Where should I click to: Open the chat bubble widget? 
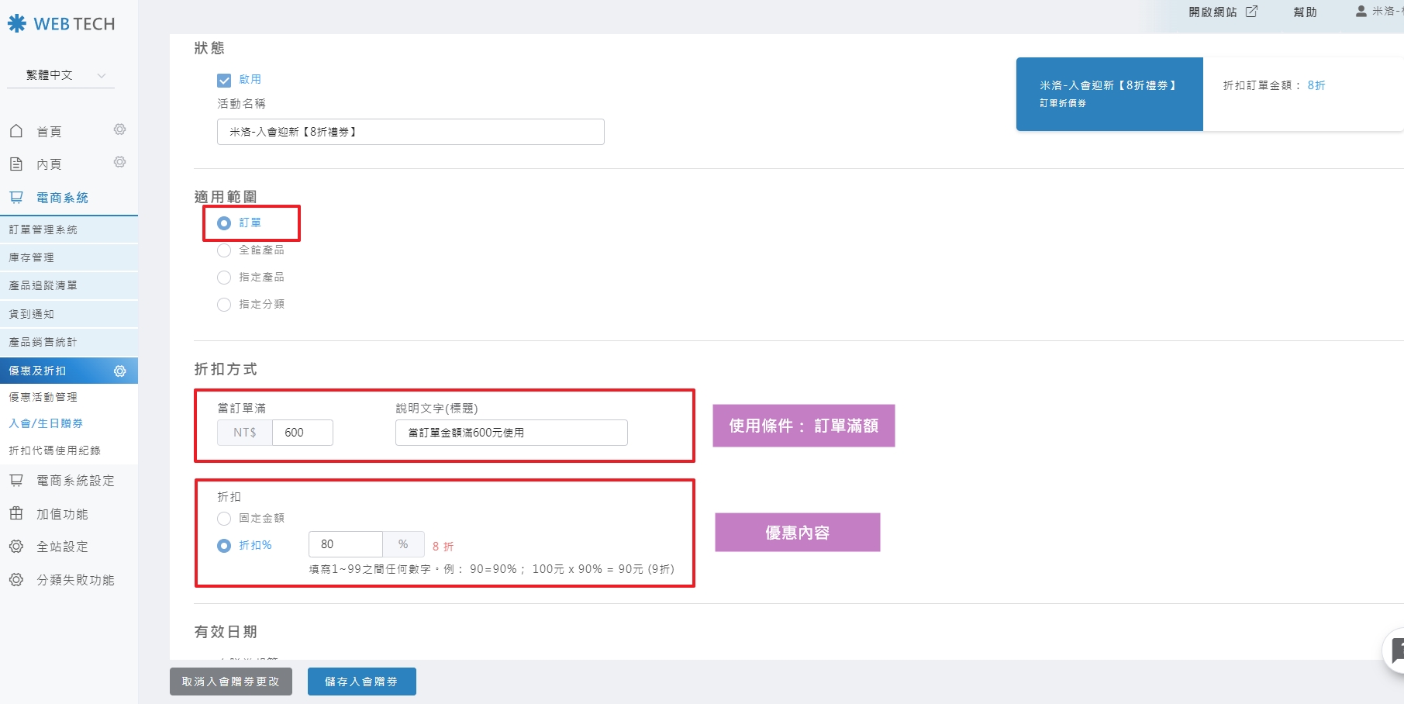tap(1395, 651)
